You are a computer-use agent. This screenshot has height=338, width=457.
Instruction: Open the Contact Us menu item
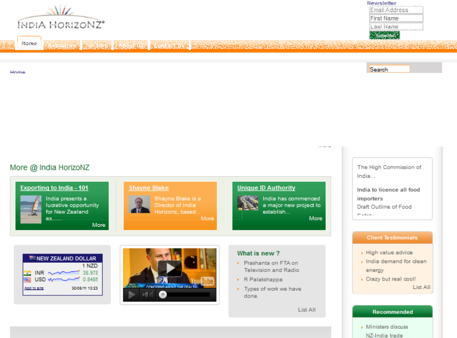click(x=169, y=46)
